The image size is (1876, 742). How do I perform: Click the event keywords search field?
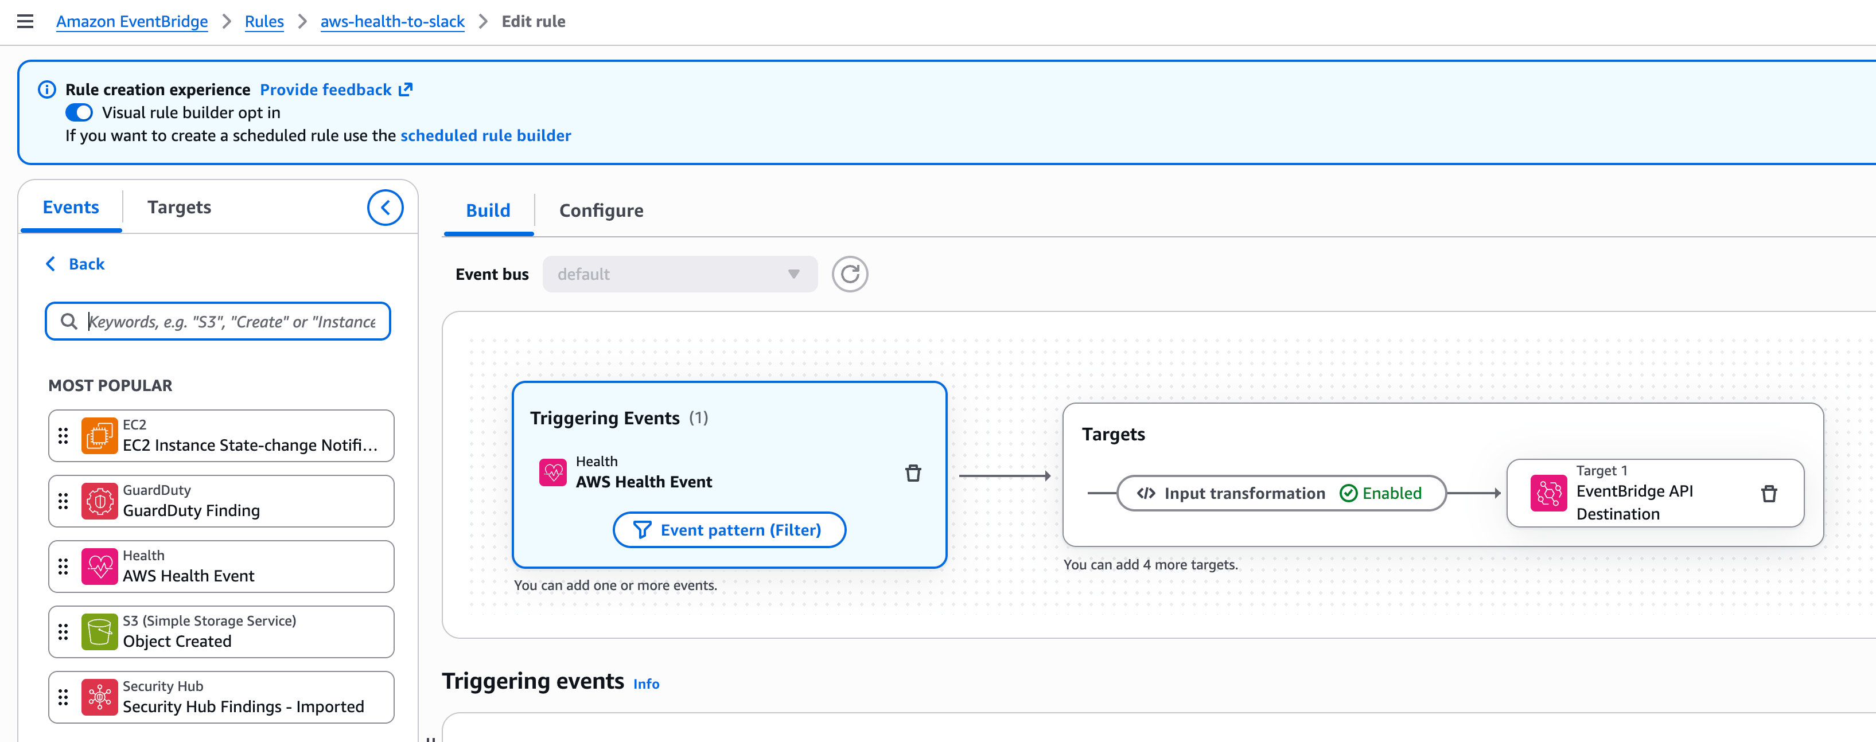tap(231, 321)
